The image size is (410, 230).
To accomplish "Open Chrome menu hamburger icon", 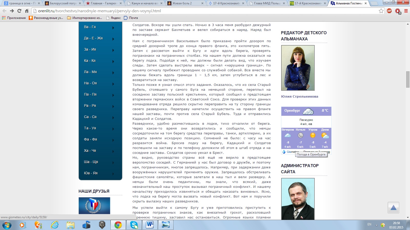I will click(x=406, y=11).
